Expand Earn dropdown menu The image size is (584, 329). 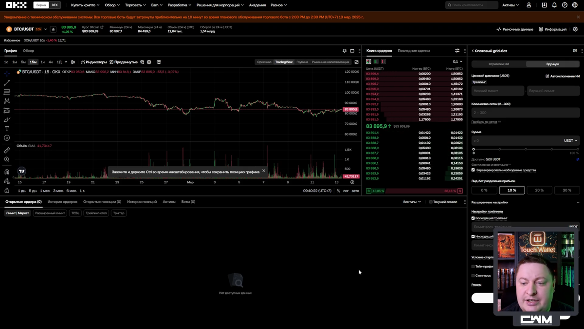click(x=157, y=5)
